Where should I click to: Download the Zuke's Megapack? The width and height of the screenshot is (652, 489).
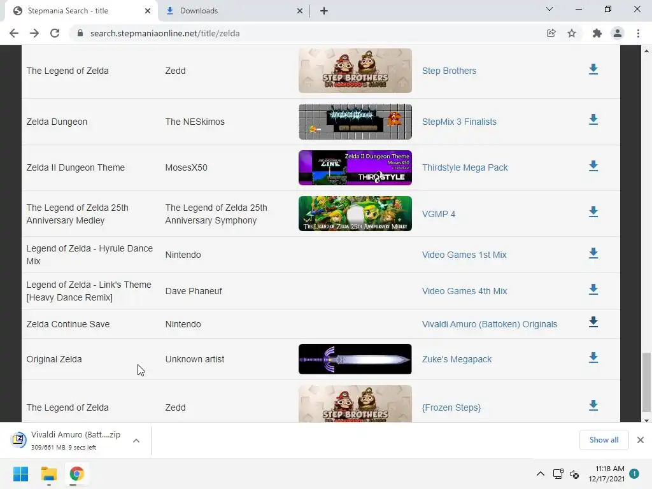tap(593, 358)
